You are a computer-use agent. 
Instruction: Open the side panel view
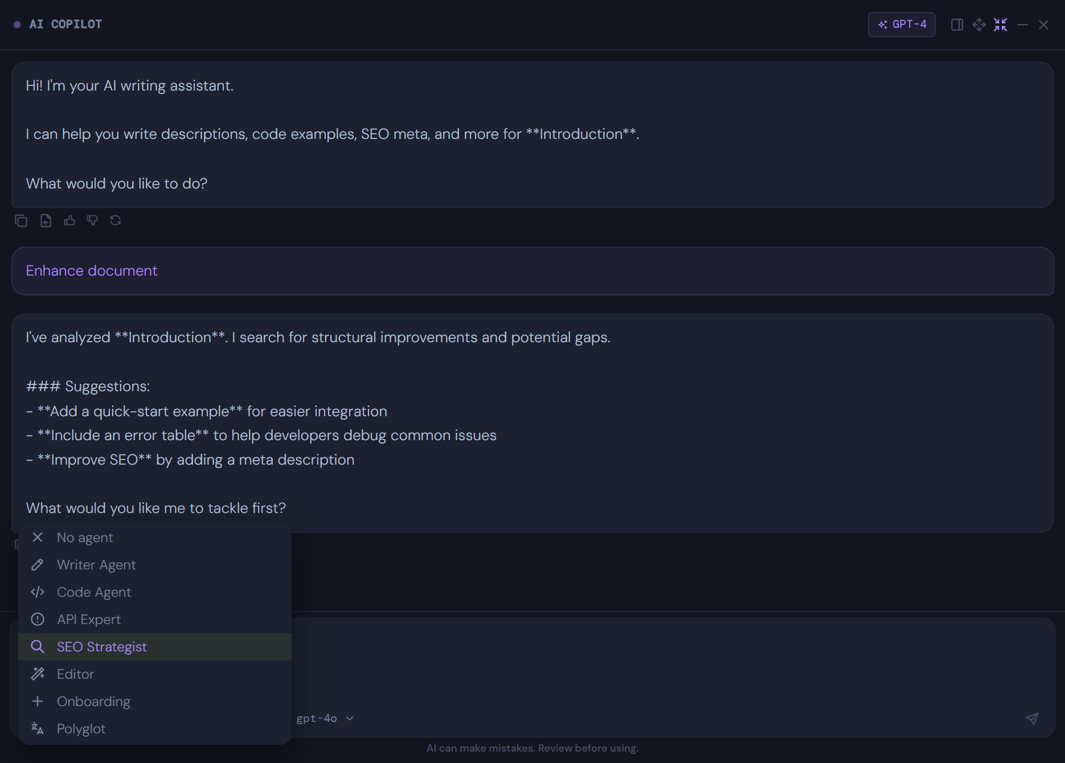[x=957, y=24]
